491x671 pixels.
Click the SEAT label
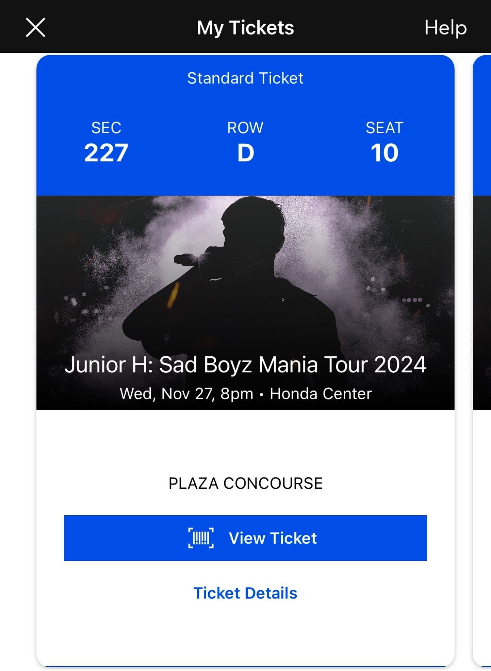click(x=384, y=128)
